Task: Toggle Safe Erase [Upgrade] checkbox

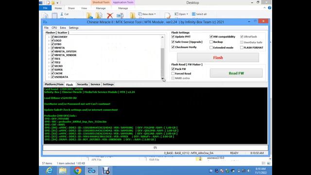Action: tap(173, 42)
